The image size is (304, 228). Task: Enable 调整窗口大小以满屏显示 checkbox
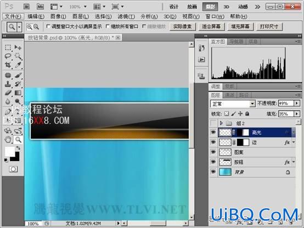tap(48, 26)
